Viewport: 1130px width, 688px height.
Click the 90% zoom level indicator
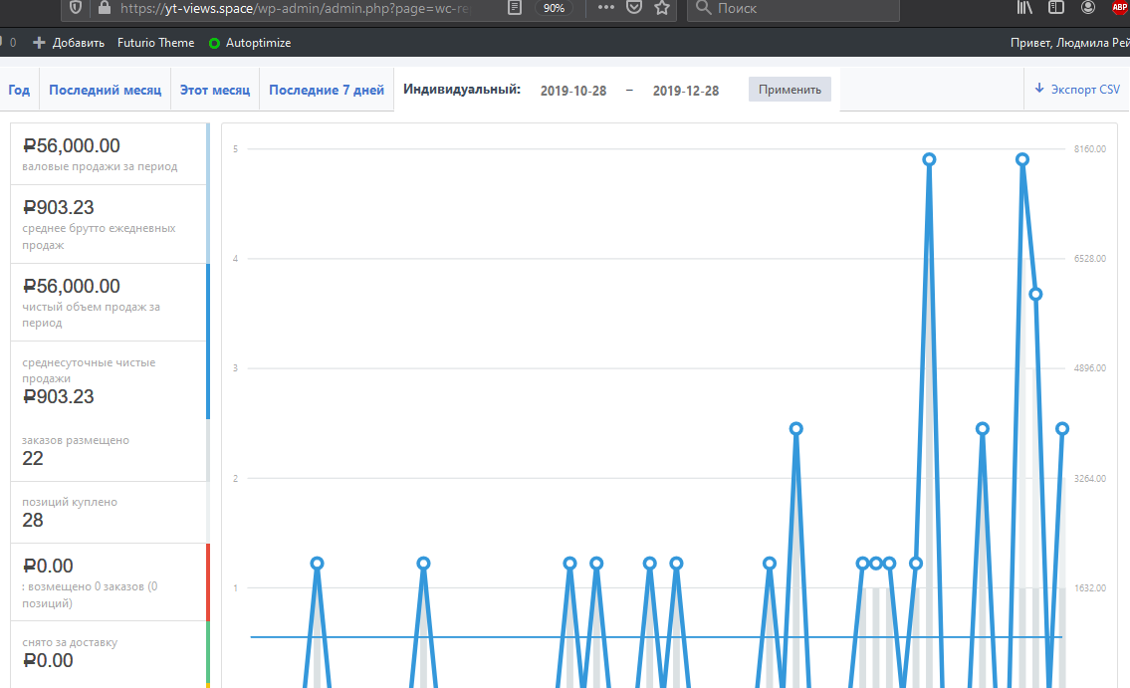(x=554, y=8)
